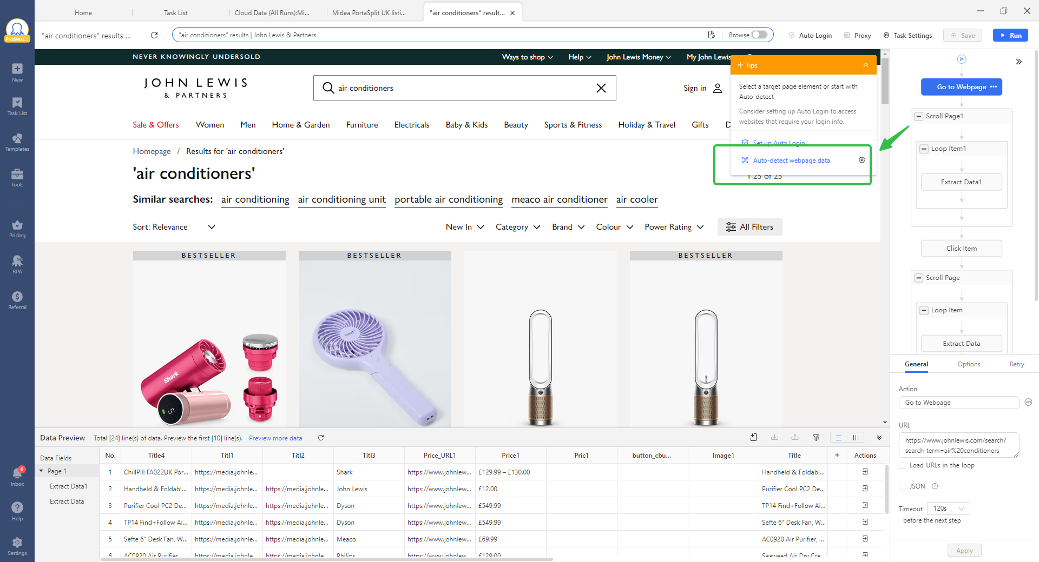The width and height of the screenshot is (1039, 562).
Task: Collapse the workflow panel with double chevron
Action: (x=1019, y=62)
